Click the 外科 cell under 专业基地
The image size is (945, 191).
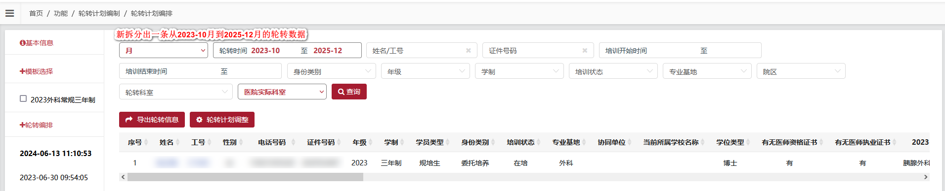pos(566,163)
